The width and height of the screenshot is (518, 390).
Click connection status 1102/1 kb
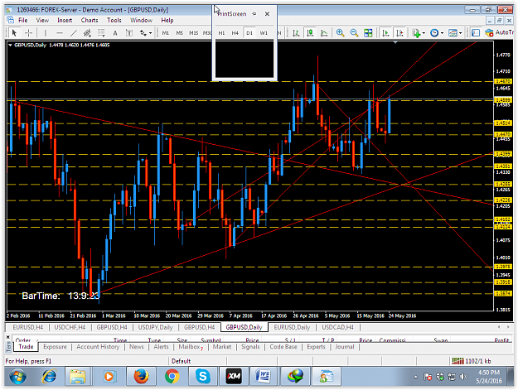pyautogui.click(x=472, y=361)
